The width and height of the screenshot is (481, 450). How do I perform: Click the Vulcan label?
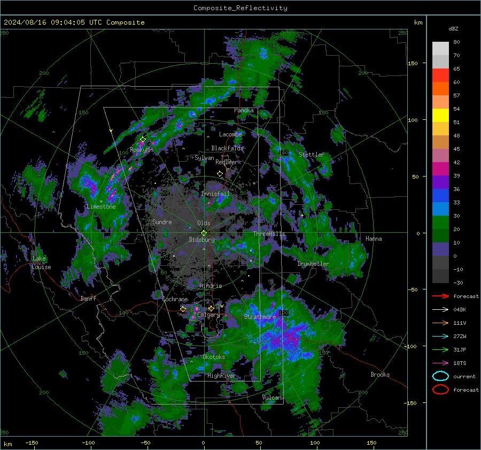coord(272,398)
